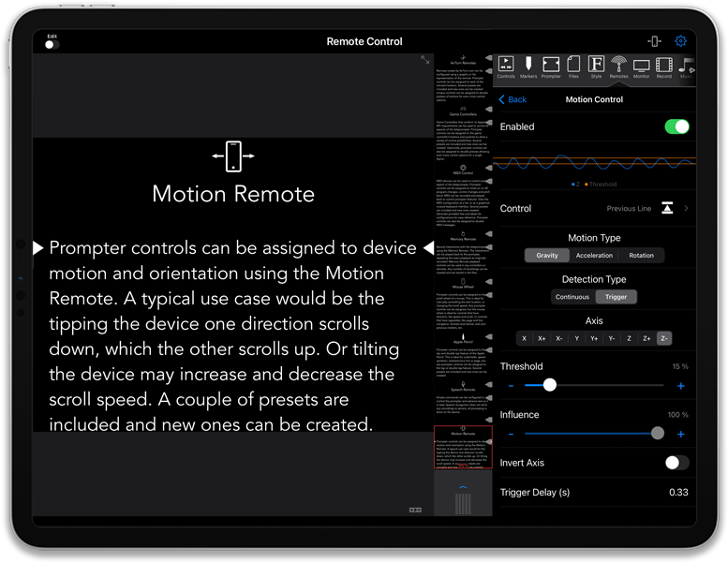Viewport: 728px width, 563px height.
Task: Click the Motion Remote phone icon in script
Action: pyautogui.click(x=233, y=156)
